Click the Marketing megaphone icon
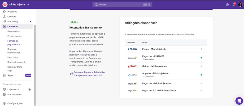Screen dimensions: 244x106 [4, 22]
